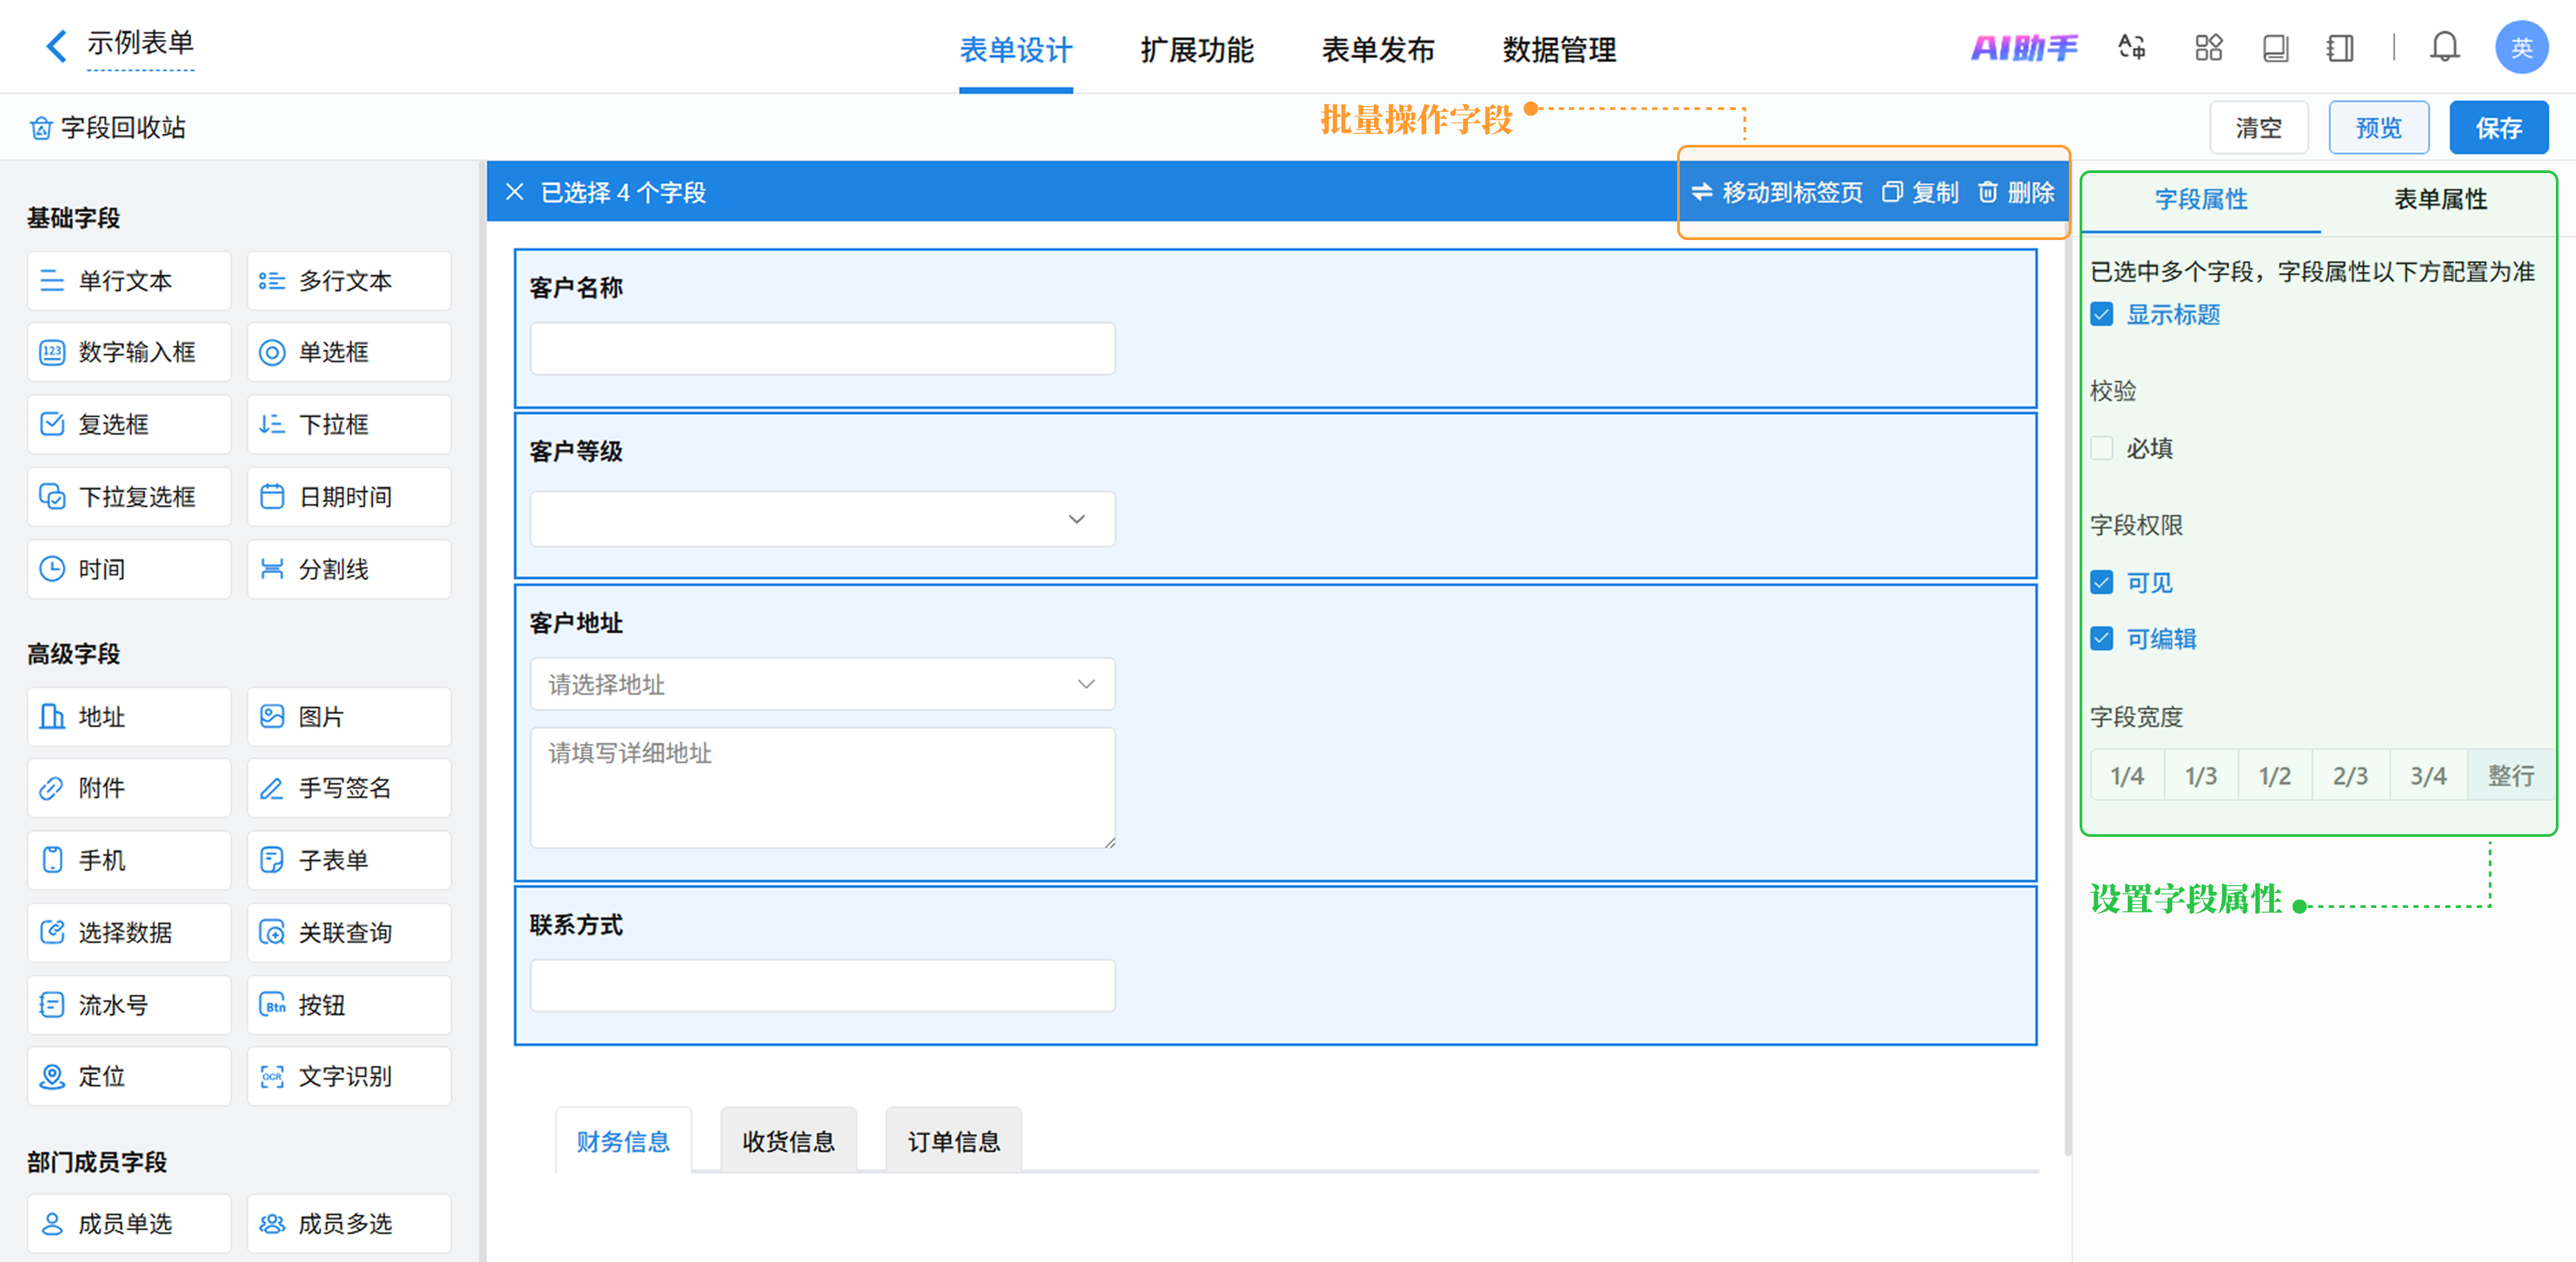Viewport: 2576px width, 1262px height.
Task: Set field width to 1/2
Action: click(2274, 775)
